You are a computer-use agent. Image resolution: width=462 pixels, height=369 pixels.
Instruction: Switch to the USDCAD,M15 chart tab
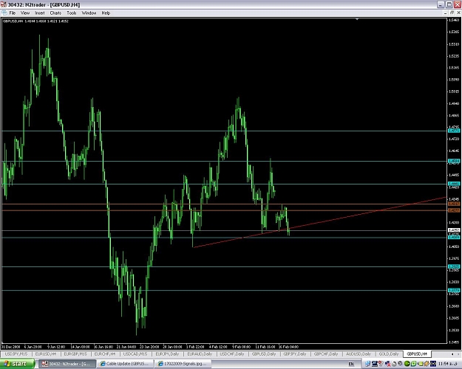pos(135,354)
